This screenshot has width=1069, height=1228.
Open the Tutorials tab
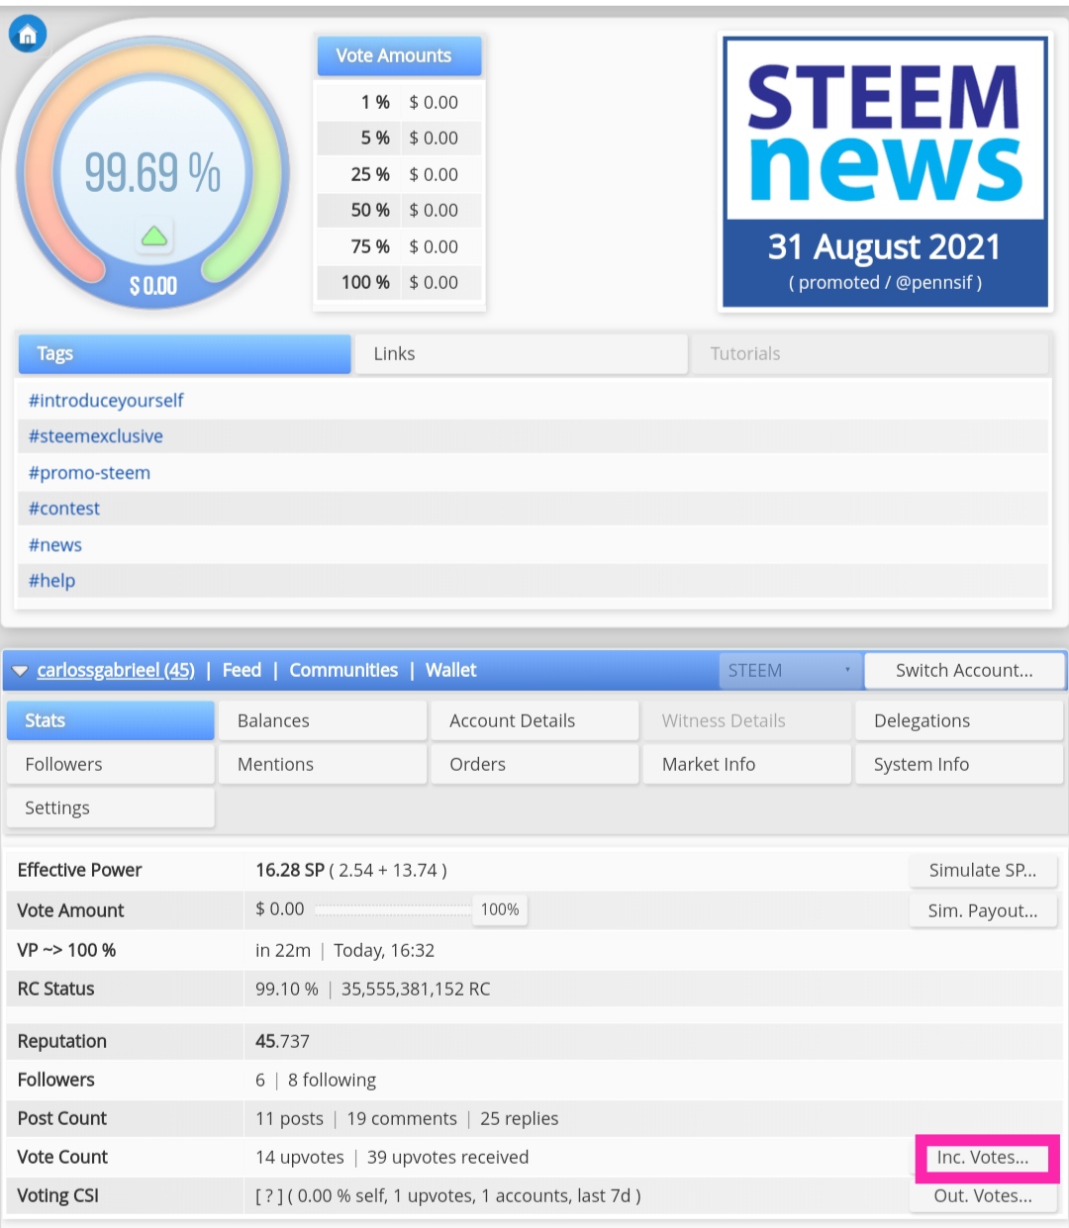tap(869, 353)
